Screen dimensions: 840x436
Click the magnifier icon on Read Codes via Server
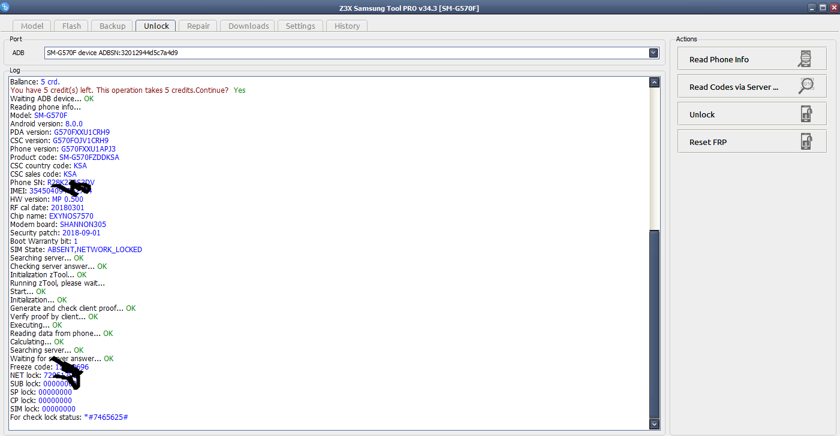coord(805,86)
